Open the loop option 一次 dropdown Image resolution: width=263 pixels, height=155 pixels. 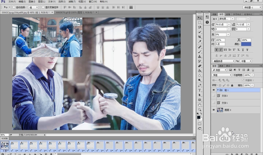[11, 154]
